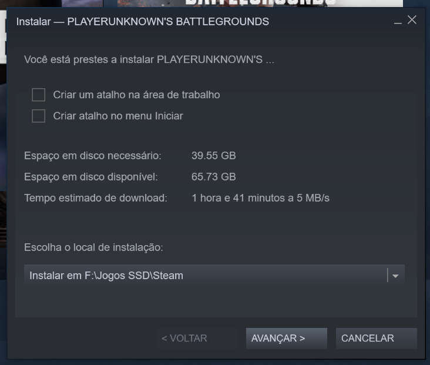This screenshot has width=430, height=365.
Task: Click the 'Criar um atalho na área de trabalho' label
Action: (x=136, y=95)
